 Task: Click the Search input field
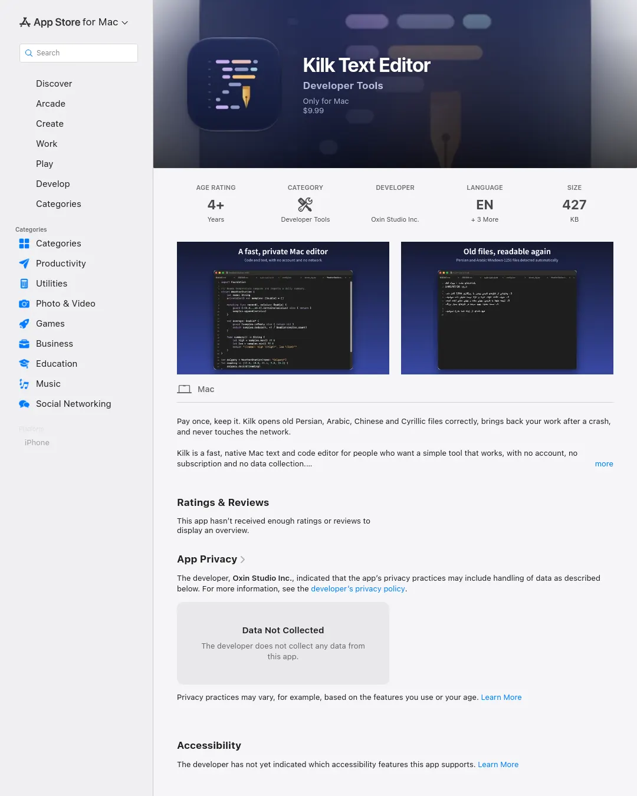[78, 53]
